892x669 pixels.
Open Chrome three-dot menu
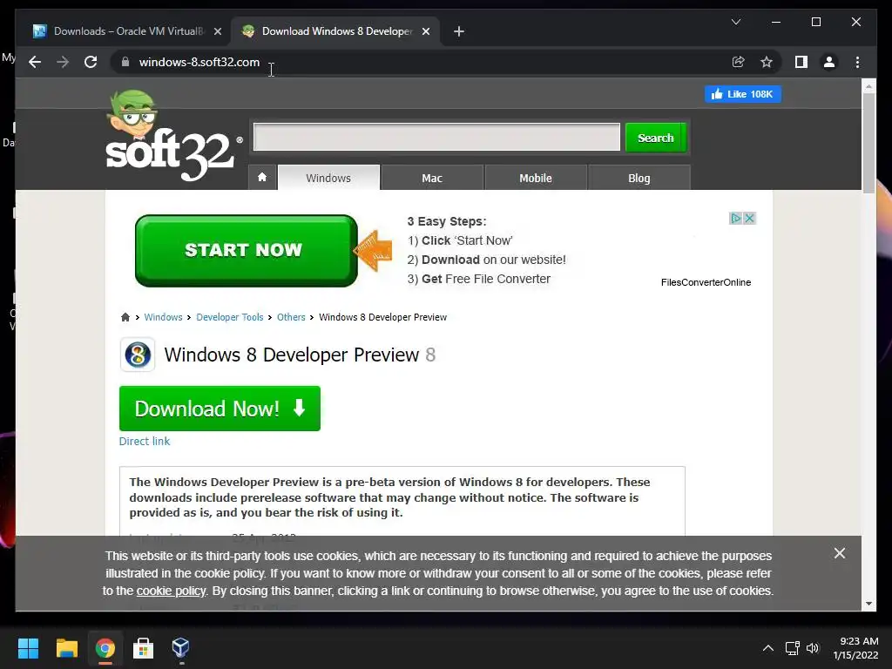857,62
